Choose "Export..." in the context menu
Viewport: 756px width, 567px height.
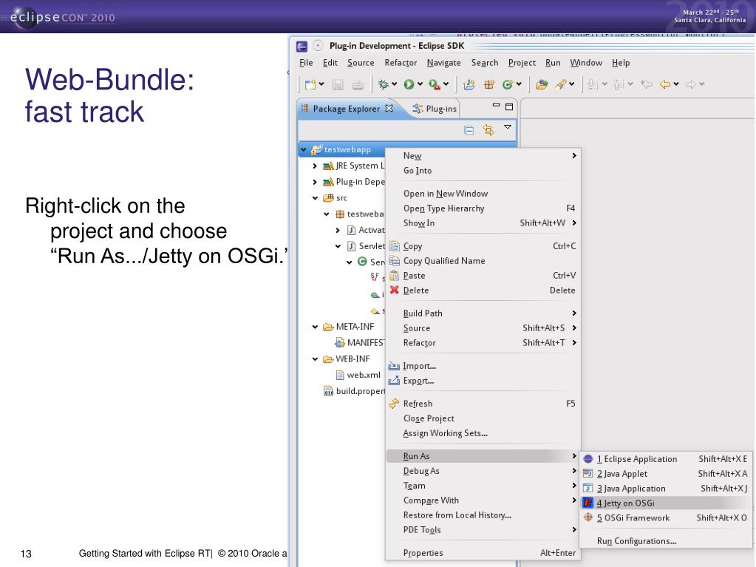point(483,381)
